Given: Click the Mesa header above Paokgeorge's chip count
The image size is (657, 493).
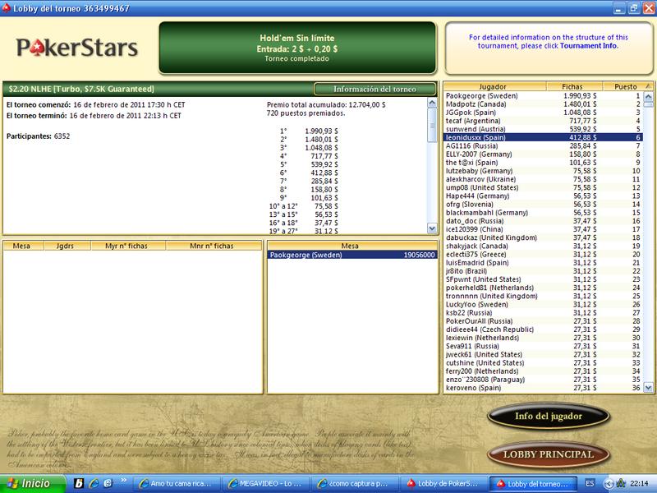Looking at the screenshot, I should 352,246.
